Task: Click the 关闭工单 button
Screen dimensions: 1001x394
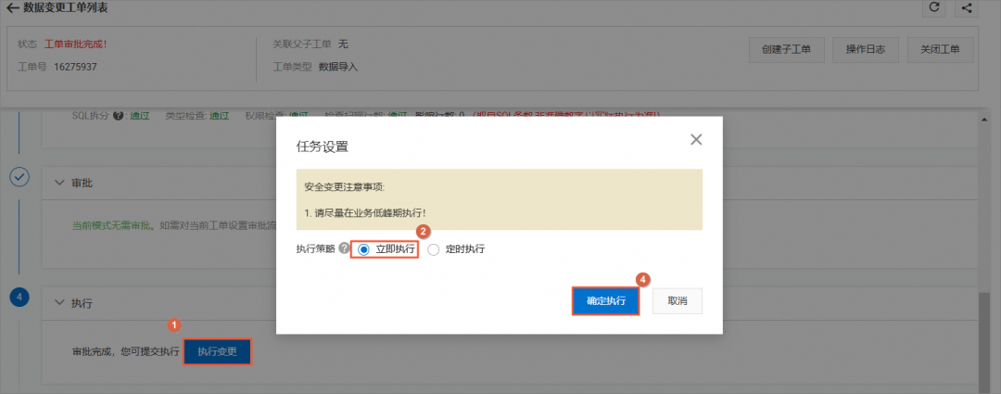Action: pos(940,50)
